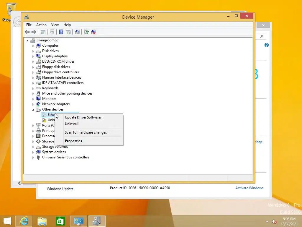This screenshot has width=302, height=227.
Task: Expand the Human Interface Devices node
Action: tap(33, 78)
